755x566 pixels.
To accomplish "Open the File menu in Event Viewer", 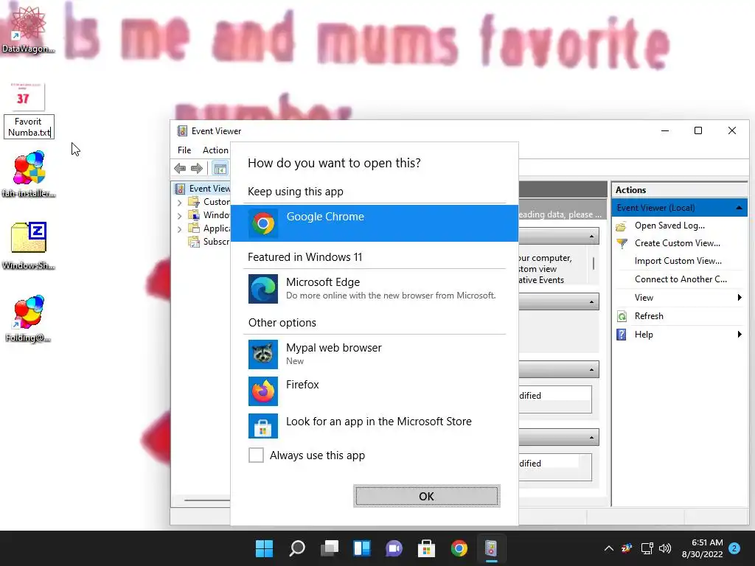I will click(184, 150).
